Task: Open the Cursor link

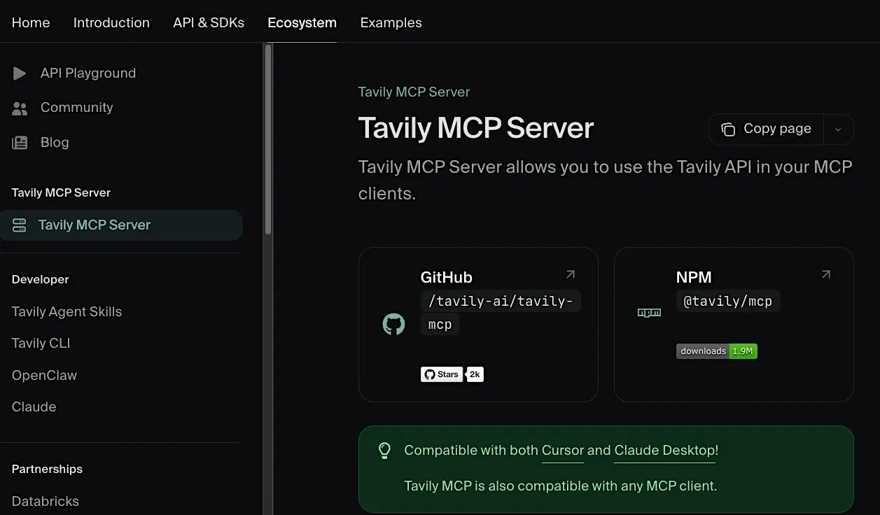Action: point(563,451)
